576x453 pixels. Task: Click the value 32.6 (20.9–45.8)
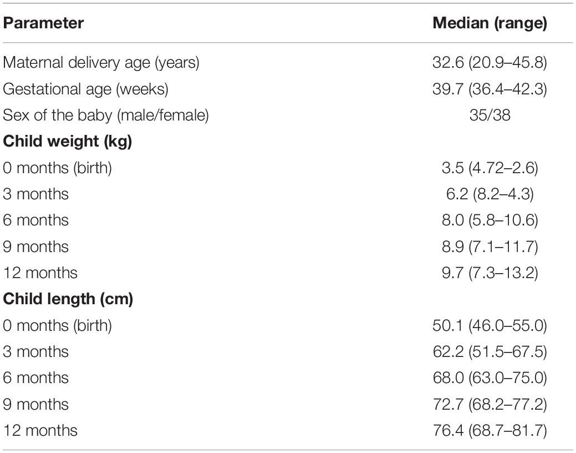pyautogui.click(x=490, y=63)
